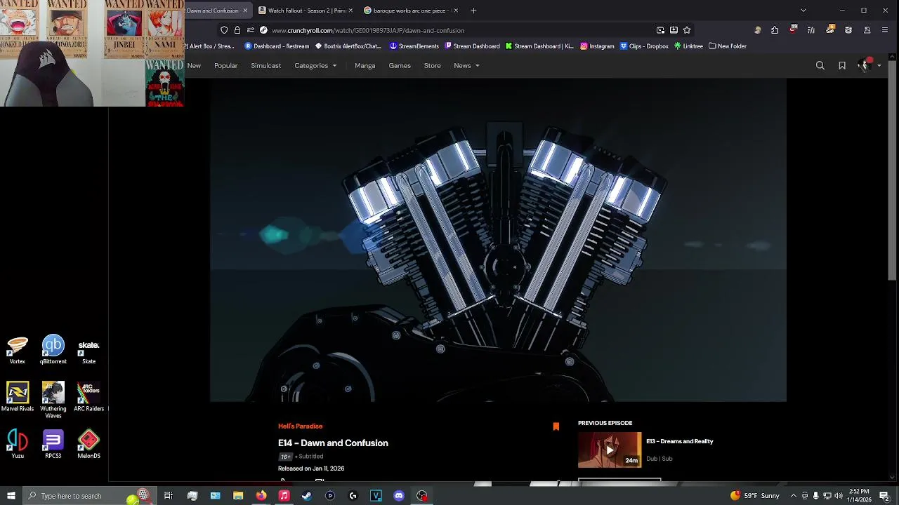This screenshot has width=899, height=505.
Task: Open the notification center icon
Action: coord(884,496)
